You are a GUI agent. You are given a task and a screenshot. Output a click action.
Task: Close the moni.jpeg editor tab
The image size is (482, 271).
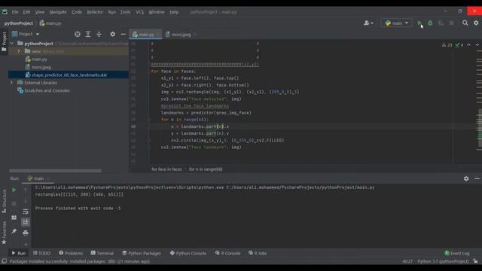click(195, 35)
